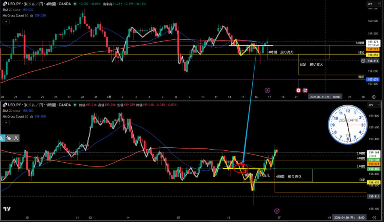
Task: Open the US flag economic event marker
Action: (x=305, y=90)
